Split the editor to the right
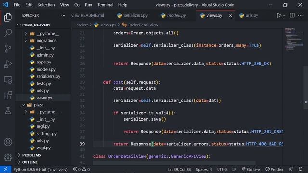The height and width of the screenshot is (173, 308). [292, 15]
